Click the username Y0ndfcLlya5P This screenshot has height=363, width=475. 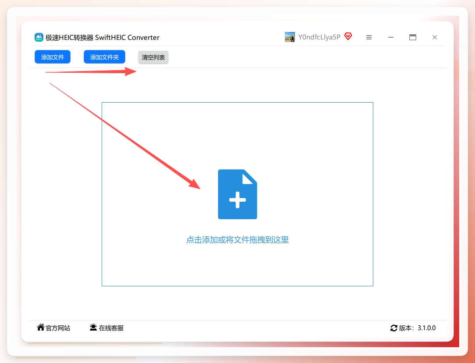point(319,37)
